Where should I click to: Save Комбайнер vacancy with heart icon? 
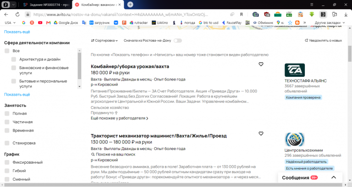coord(261,64)
